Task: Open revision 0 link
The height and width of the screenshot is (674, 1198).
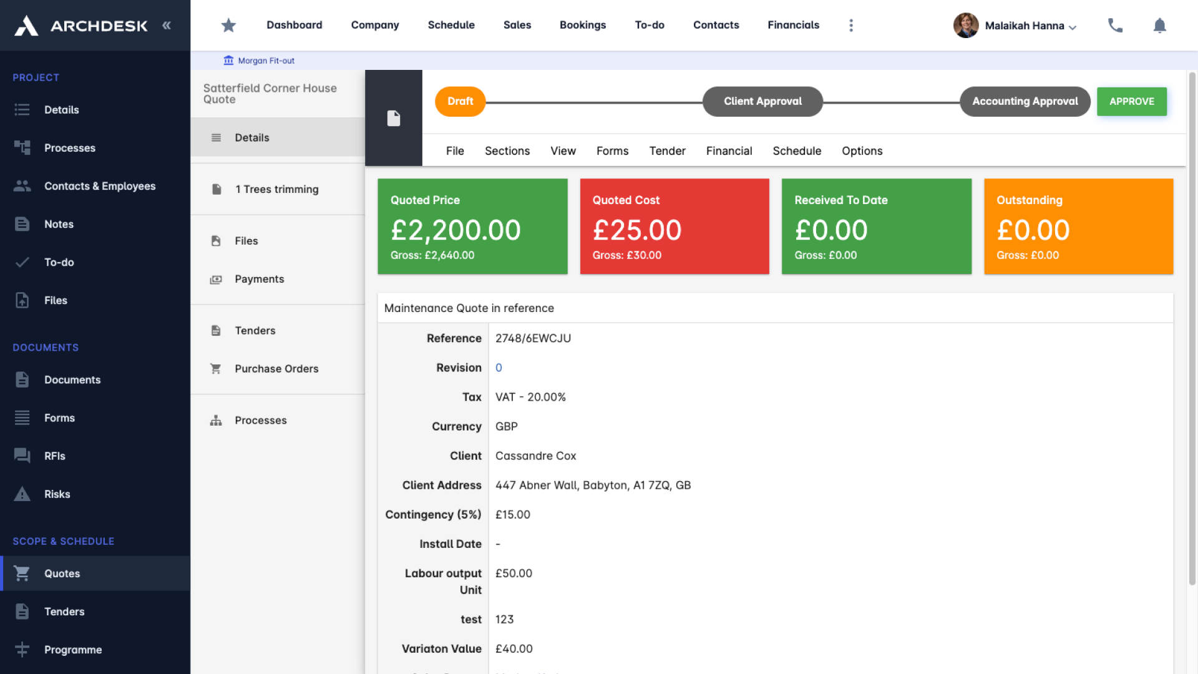Action: [499, 368]
